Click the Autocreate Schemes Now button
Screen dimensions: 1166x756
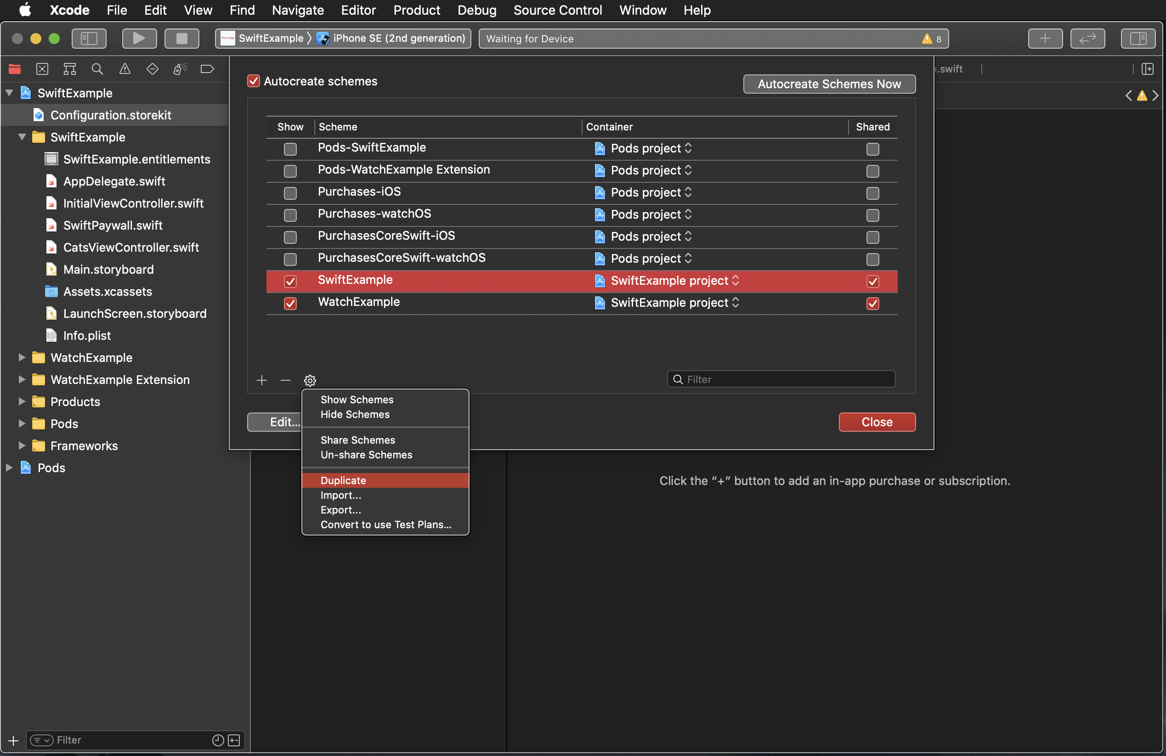(829, 84)
